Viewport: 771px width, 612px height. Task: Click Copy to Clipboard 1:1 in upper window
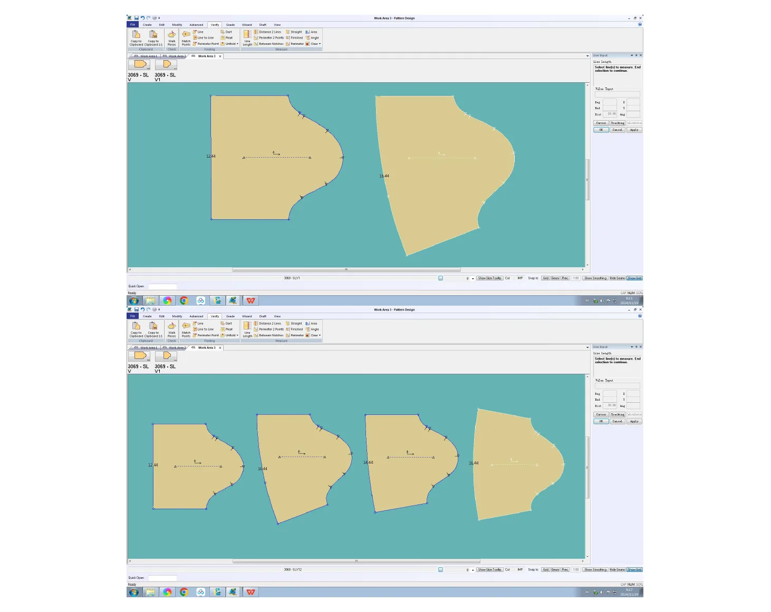coord(153,37)
